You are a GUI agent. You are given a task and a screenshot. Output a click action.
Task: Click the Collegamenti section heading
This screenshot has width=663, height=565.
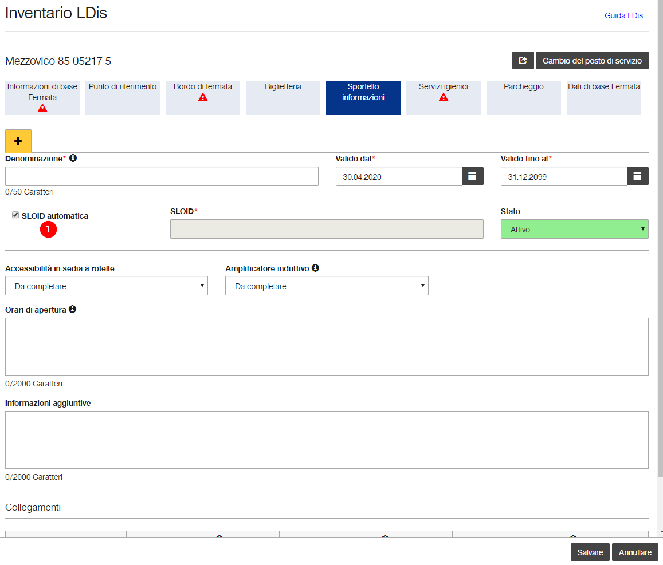33,507
